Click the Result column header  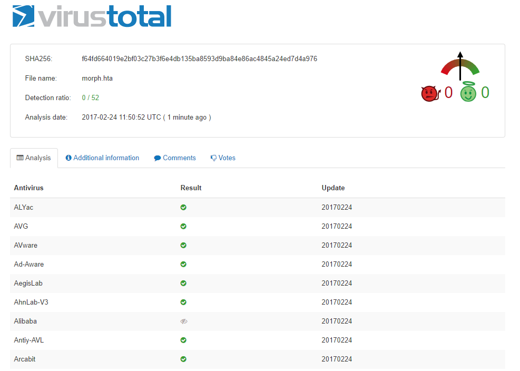[x=191, y=188]
